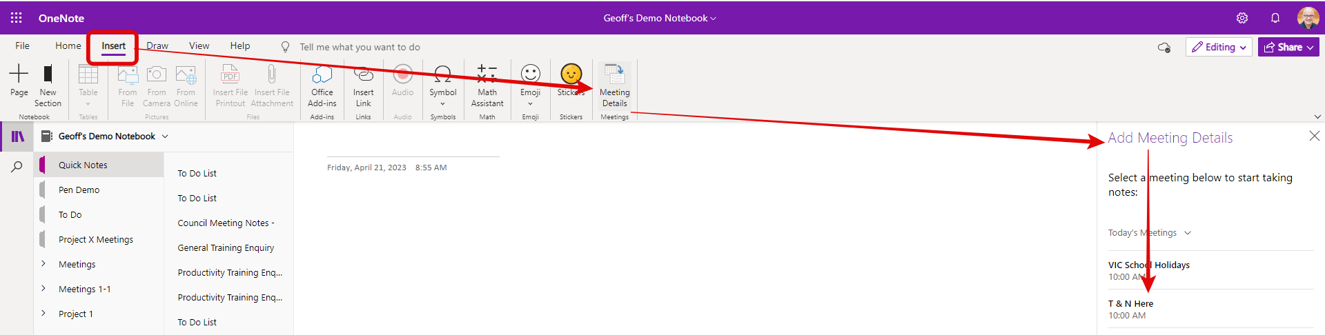The height and width of the screenshot is (335, 1325).
Task: Switch to the Draw tab
Action: (157, 45)
